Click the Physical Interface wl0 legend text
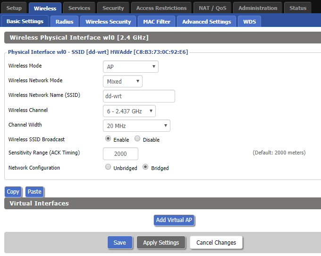The image size is (321, 256). click(98, 52)
